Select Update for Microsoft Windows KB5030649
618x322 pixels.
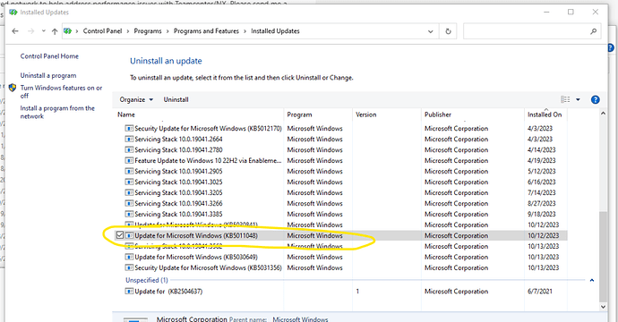(341, 257)
